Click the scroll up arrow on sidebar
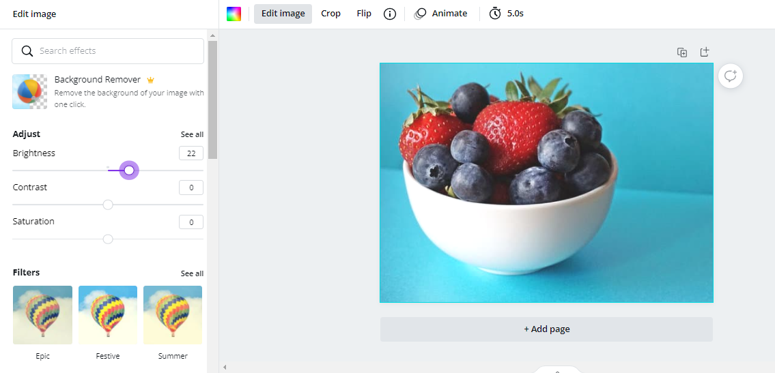This screenshot has height=373, width=775. coord(212,35)
